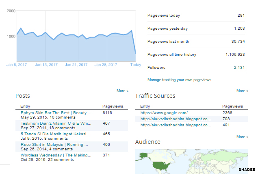Click the 2000 y-axis label
This screenshot has width=260, height=174.
pyautogui.click(x=11, y=11)
